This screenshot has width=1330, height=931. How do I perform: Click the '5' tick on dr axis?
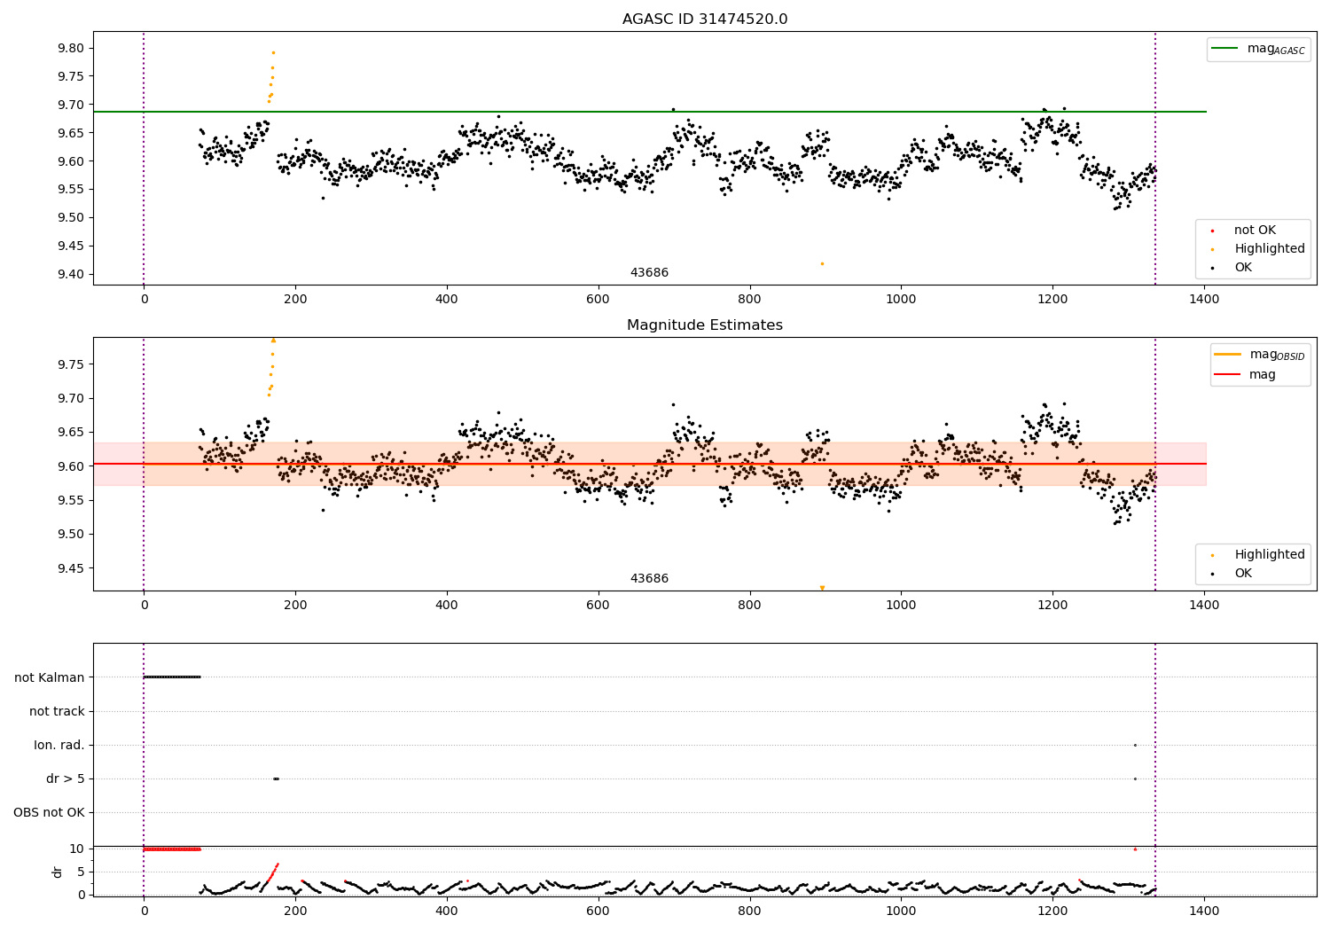(82, 872)
